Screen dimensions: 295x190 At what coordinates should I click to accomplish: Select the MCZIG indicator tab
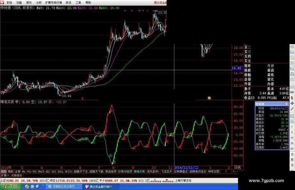69,172
